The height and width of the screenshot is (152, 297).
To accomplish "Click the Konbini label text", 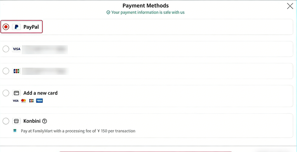I will (32, 121).
